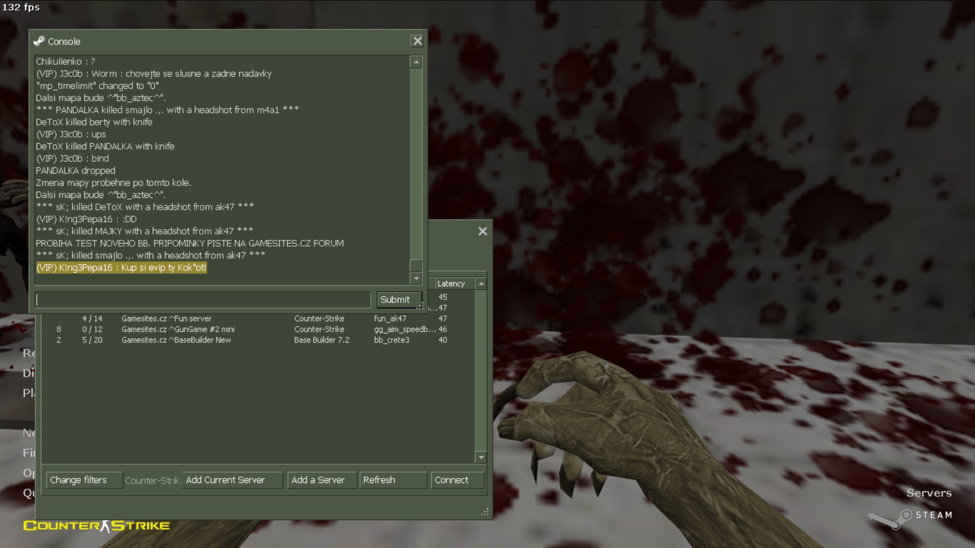Click the server list scroll-down arrow
Image resolution: width=975 pixels, height=548 pixels.
(x=481, y=457)
